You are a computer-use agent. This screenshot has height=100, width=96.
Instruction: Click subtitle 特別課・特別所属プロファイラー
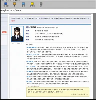click(48, 27)
